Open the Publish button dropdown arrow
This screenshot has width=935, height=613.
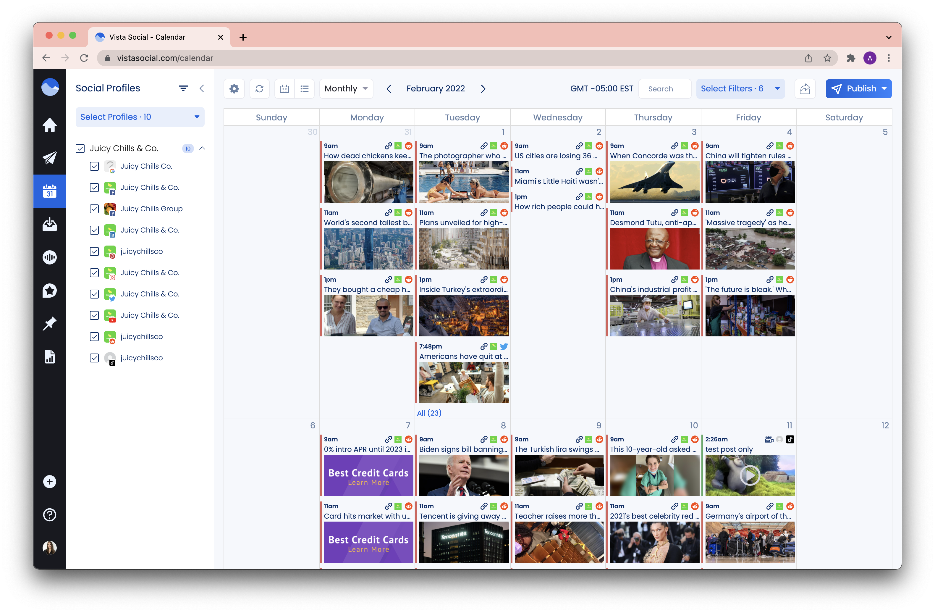[884, 89]
